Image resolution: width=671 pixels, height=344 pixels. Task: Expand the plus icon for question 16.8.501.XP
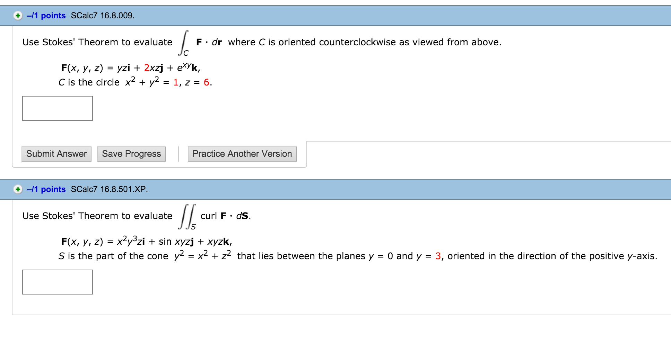[x=18, y=189]
